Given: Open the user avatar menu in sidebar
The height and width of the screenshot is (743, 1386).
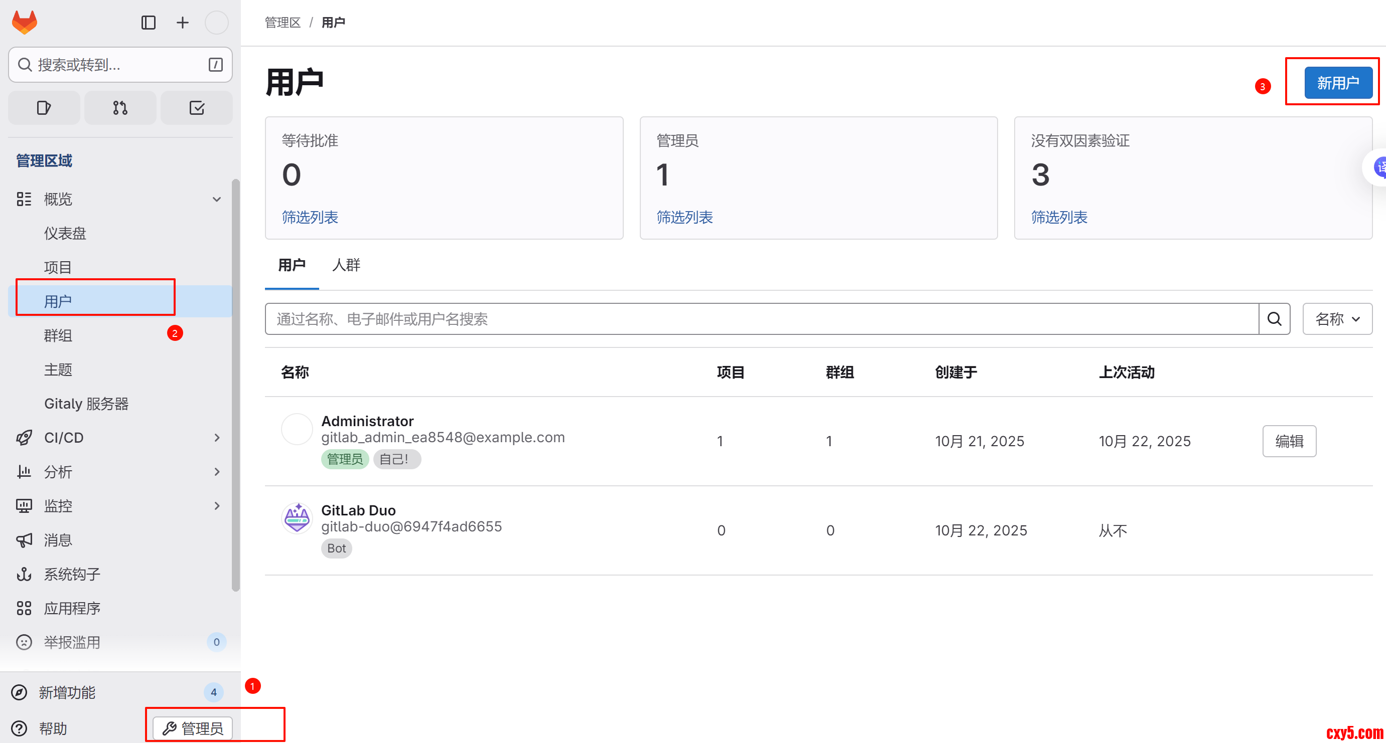Looking at the screenshot, I should (216, 23).
